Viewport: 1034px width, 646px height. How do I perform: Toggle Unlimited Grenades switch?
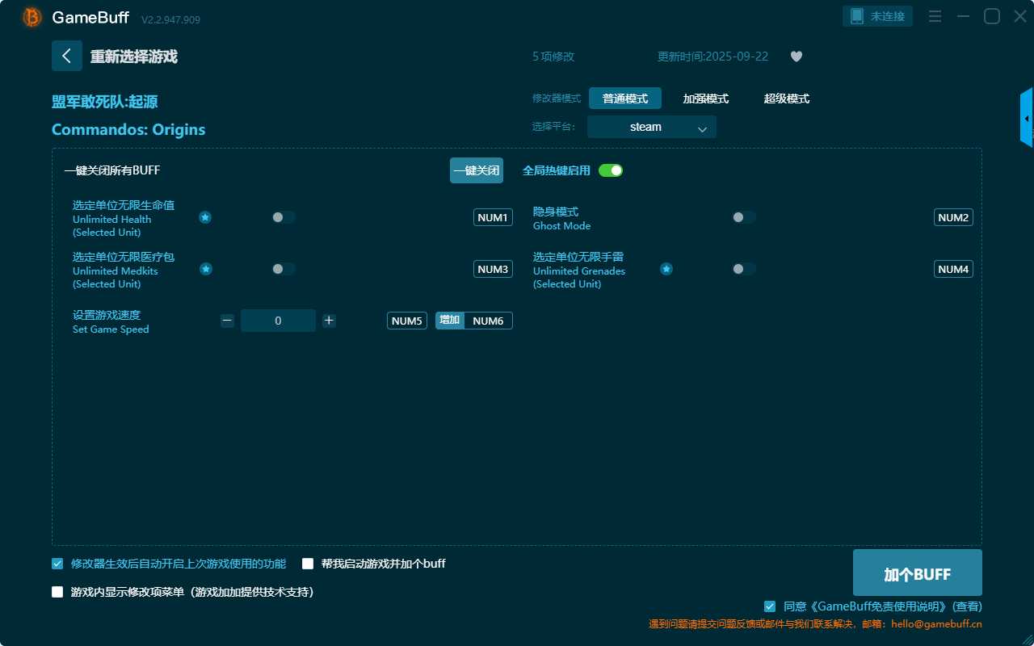click(x=744, y=269)
